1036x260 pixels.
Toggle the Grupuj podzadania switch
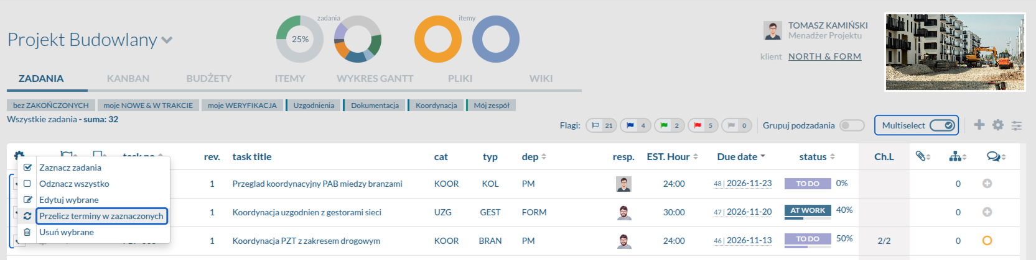click(x=852, y=125)
